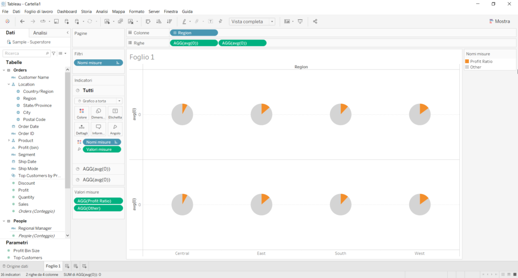Screen dimensions: 518x278
Task: Select the Foglio 1 sheet tab
Action: (x=53, y=266)
